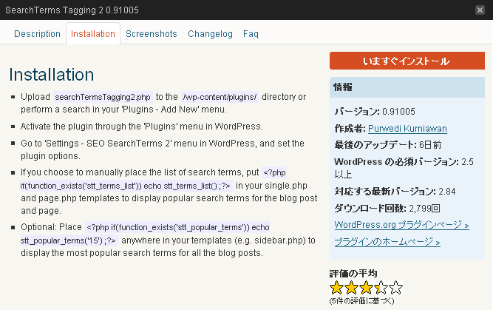Screen dimensions: 493x310
Task: Click the Installation heading
Action: click(x=51, y=75)
